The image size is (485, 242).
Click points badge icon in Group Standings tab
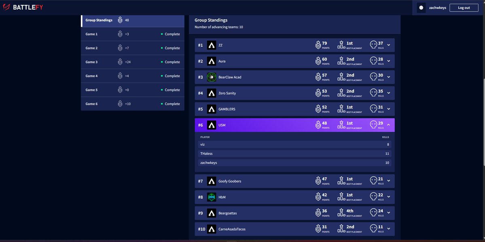(x=120, y=20)
